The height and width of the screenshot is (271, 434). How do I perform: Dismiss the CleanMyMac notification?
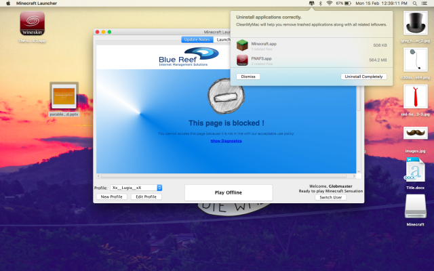tap(248, 77)
